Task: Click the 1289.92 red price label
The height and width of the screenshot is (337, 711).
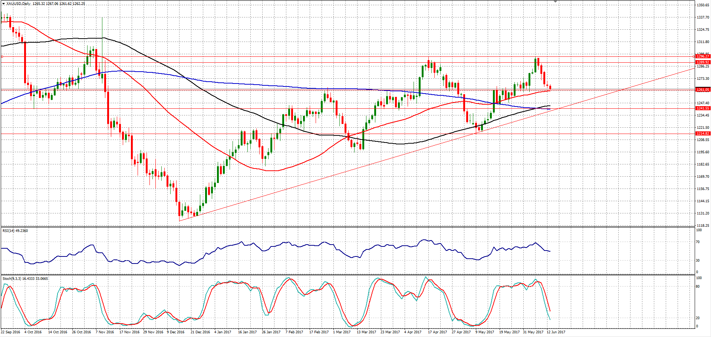Action: (702, 62)
